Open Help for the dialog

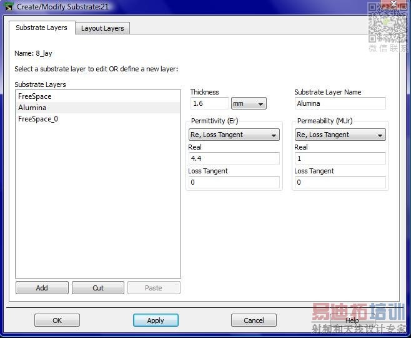click(x=352, y=320)
